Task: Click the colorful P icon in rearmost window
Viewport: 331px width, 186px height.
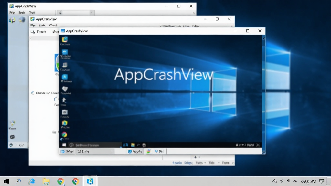Action: tap(12, 20)
